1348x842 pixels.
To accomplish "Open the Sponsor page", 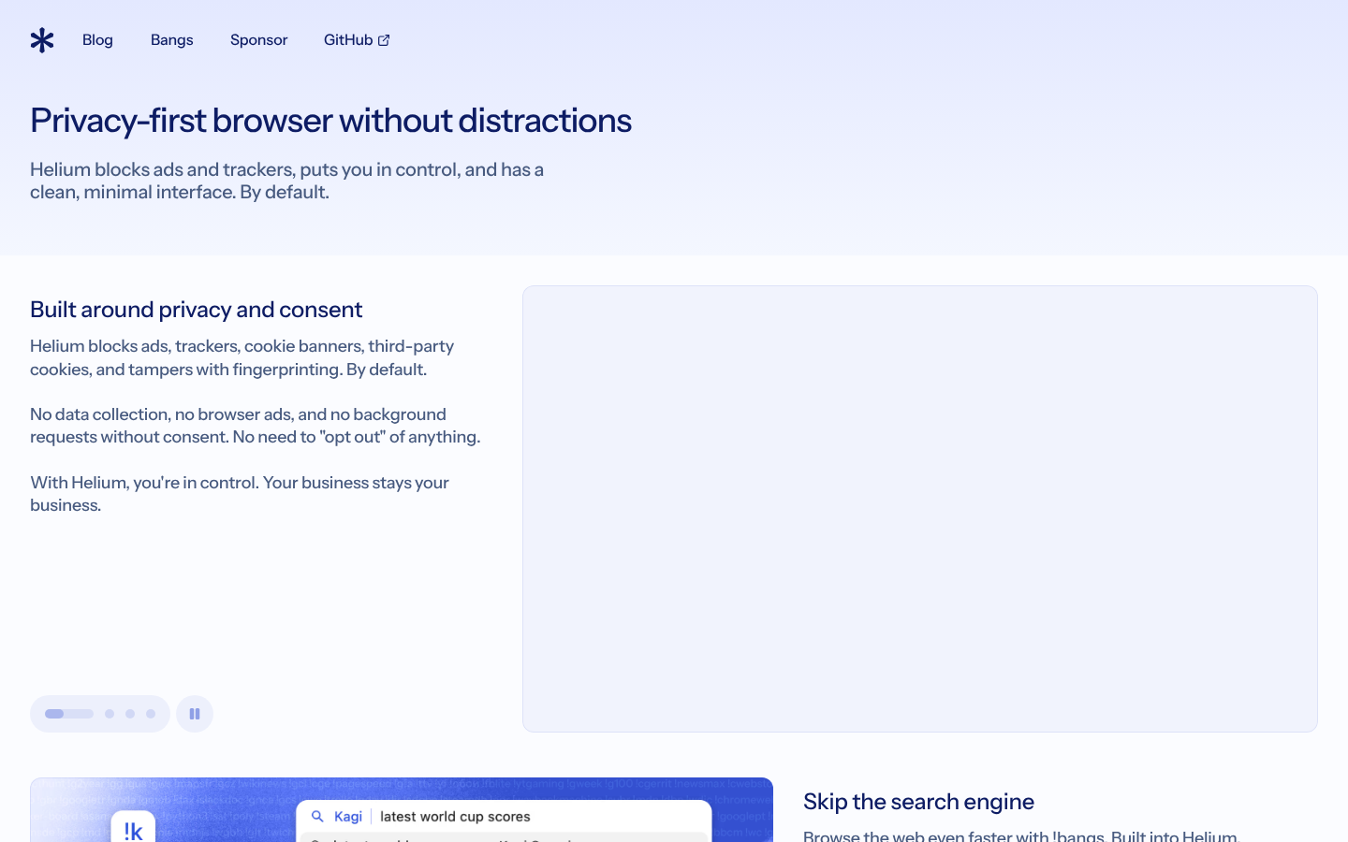I will (259, 40).
